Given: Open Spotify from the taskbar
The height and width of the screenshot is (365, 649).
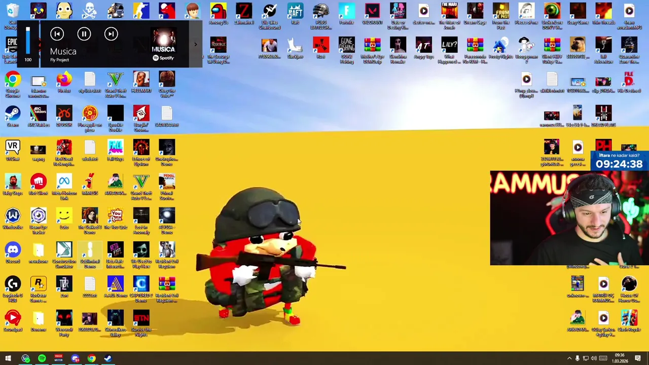Looking at the screenshot, I should pos(42,358).
